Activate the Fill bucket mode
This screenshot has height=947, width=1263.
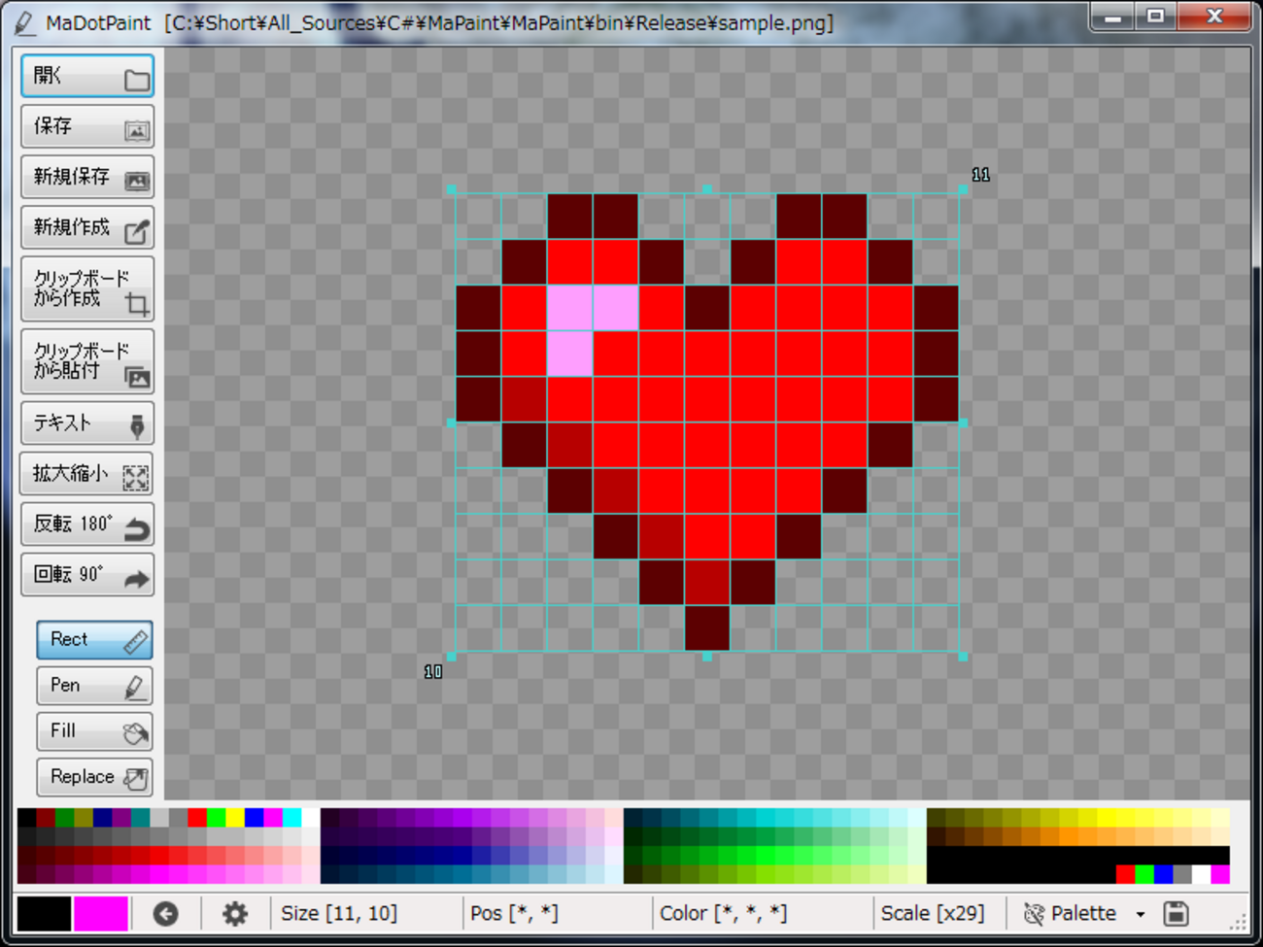94,731
